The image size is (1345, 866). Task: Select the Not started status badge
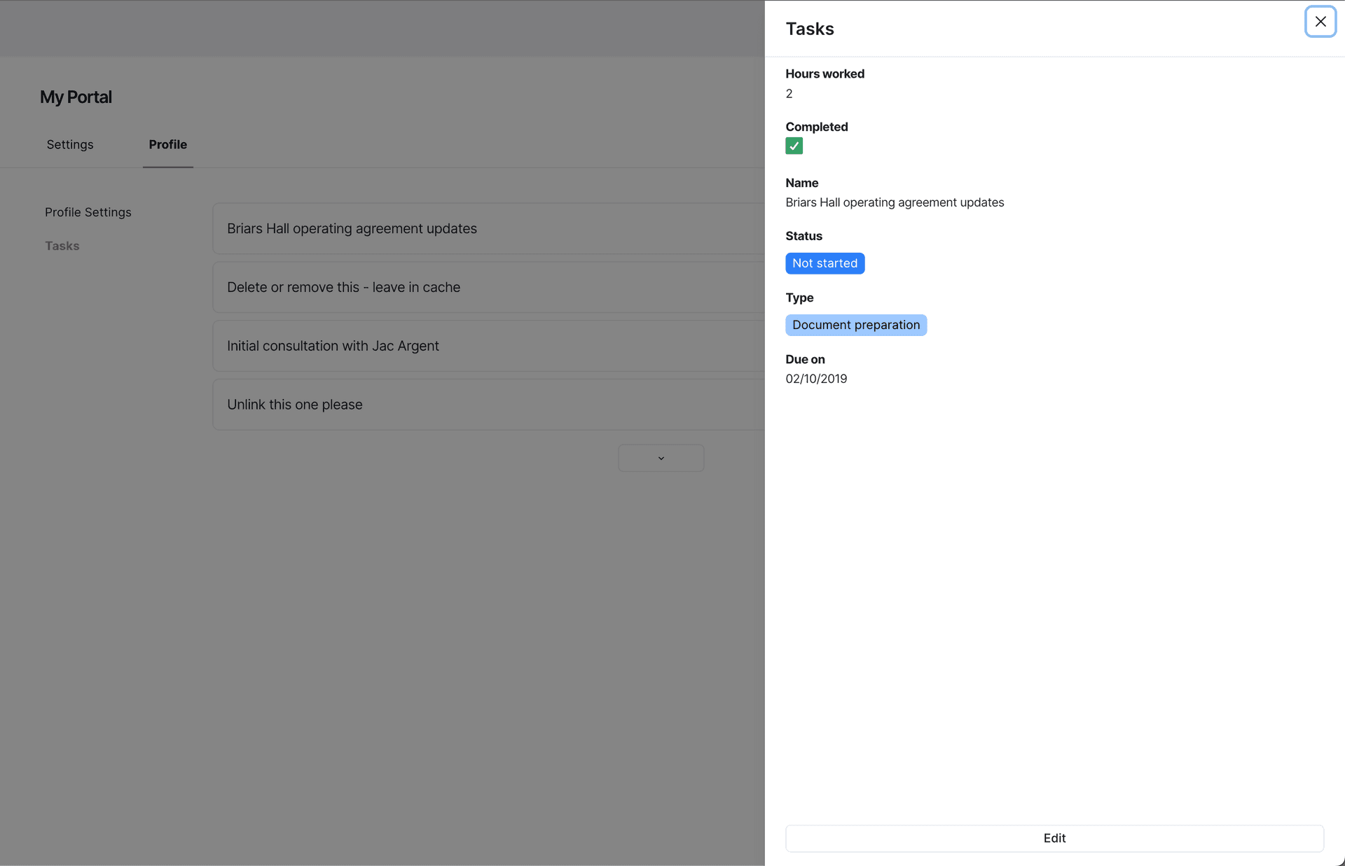[825, 263]
